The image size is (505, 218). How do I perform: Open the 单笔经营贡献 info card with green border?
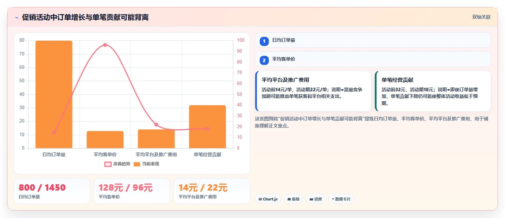433,91
